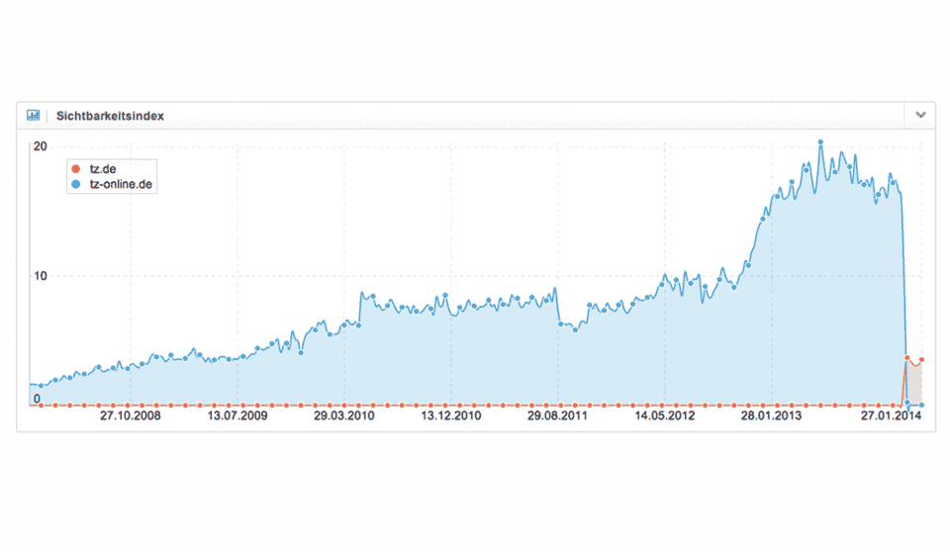This screenshot has height=552, width=950.
Task: Select the highest tz-online.de peak data point
Action: [820, 142]
